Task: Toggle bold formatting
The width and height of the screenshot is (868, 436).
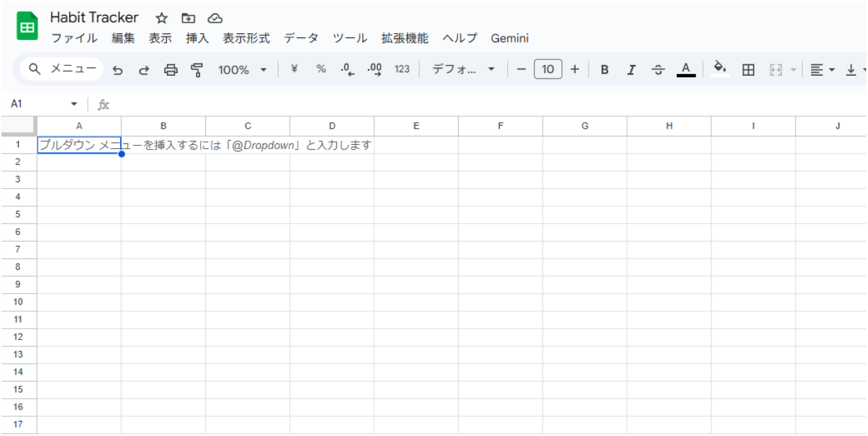Action: click(x=605, y=70)
